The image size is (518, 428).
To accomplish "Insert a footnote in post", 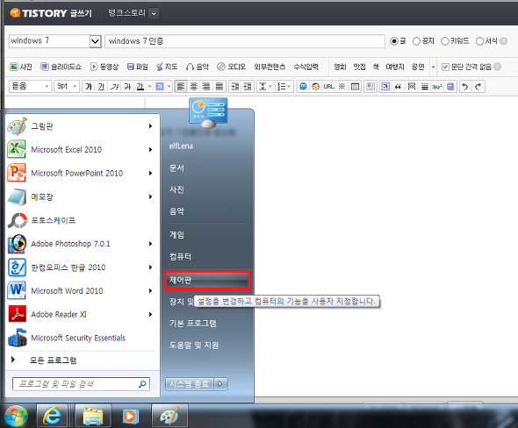I will pos(437,87).
